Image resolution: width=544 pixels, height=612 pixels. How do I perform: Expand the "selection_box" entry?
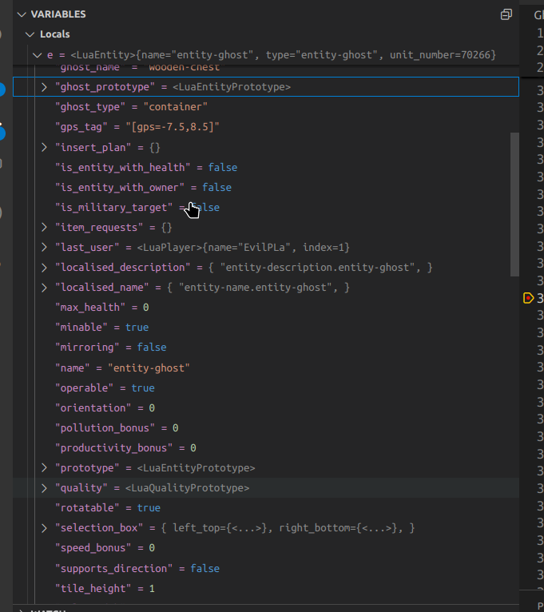tap(44, 527)
